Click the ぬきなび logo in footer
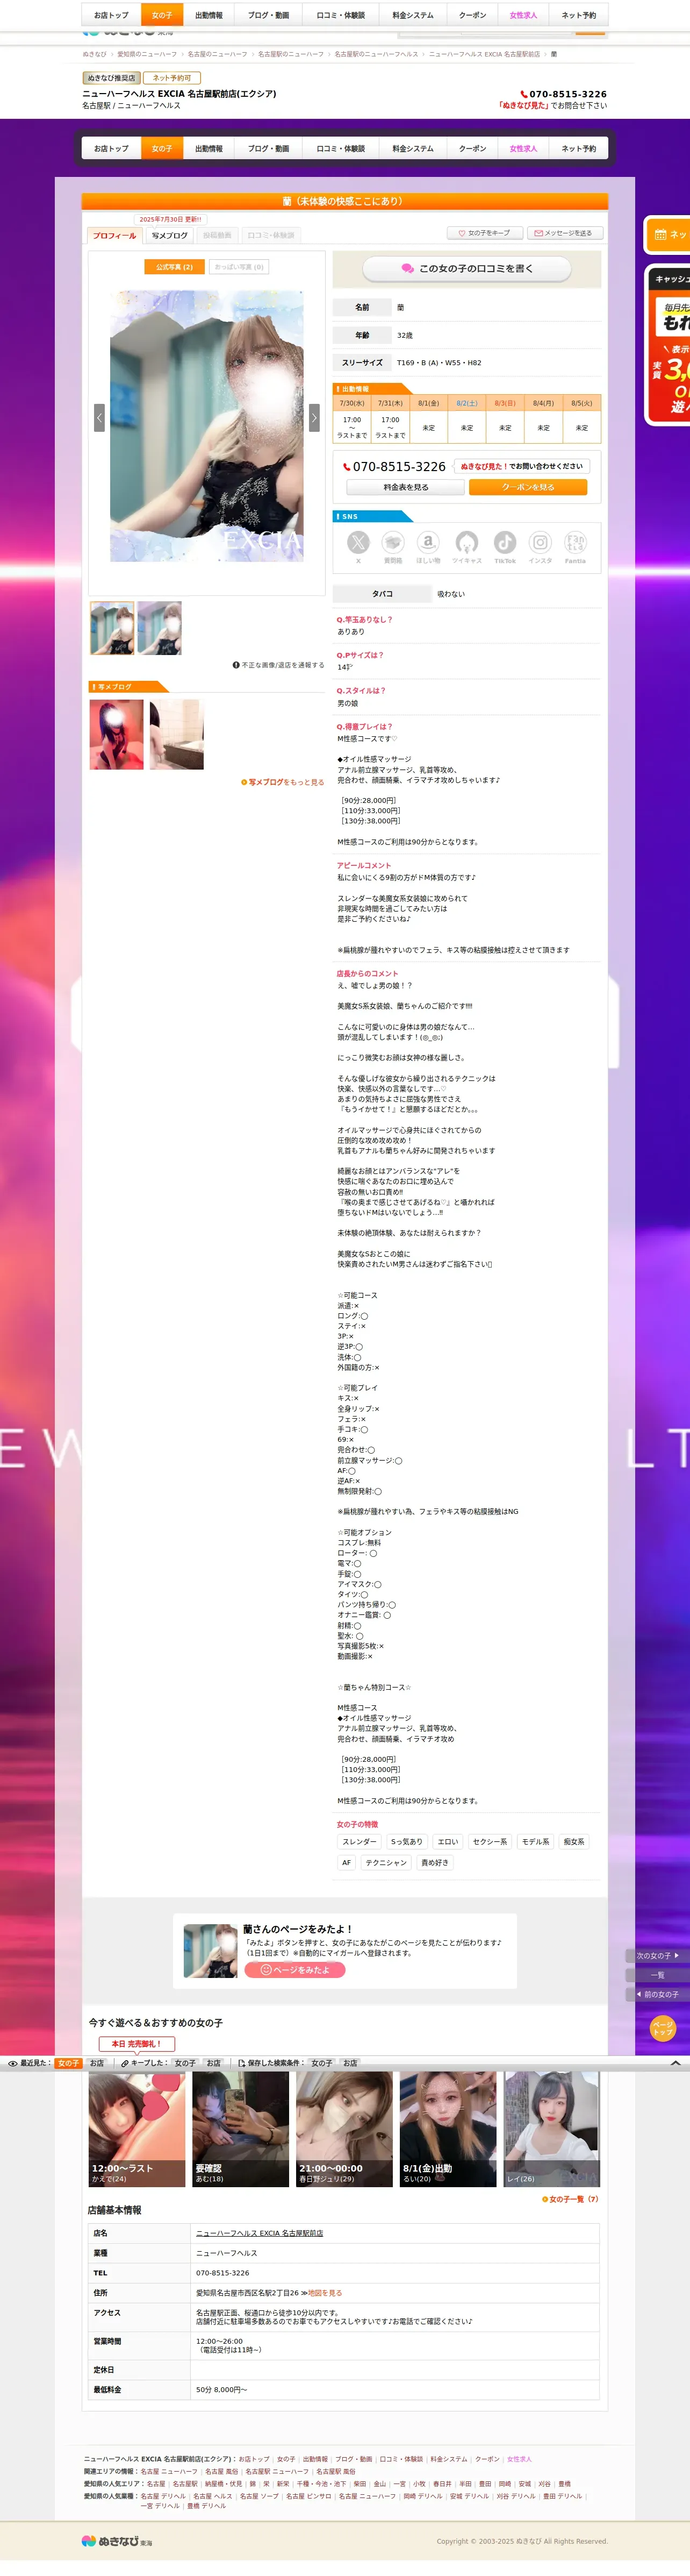The width and height of the screenshot is (690, 2576). [117, 2541]
